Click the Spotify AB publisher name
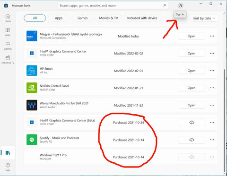The height and width of the screenshot is (176, 227). [x=46, y=141]
